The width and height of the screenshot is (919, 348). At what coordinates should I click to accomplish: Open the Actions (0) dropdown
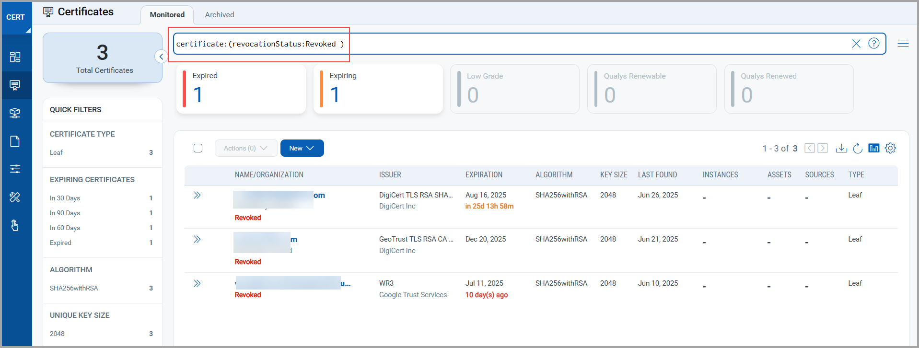246,148
